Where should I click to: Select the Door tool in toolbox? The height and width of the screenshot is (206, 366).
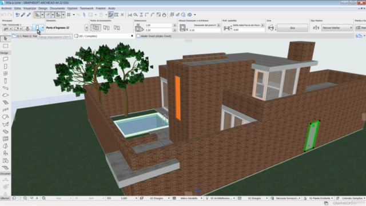(5, 66)
